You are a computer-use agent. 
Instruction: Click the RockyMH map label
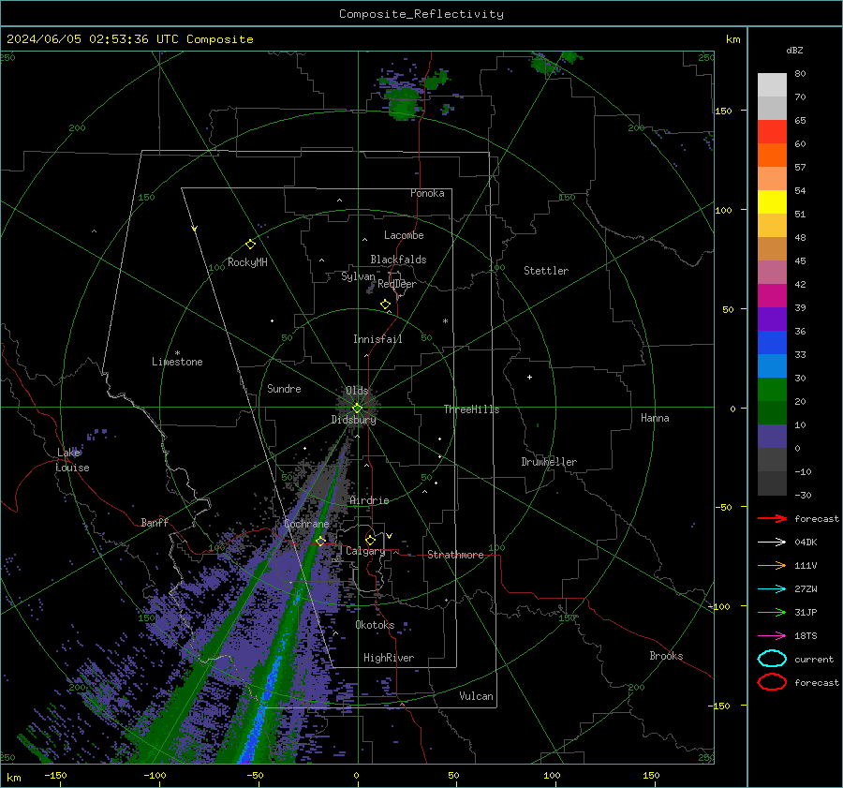[x=247, y=262]
